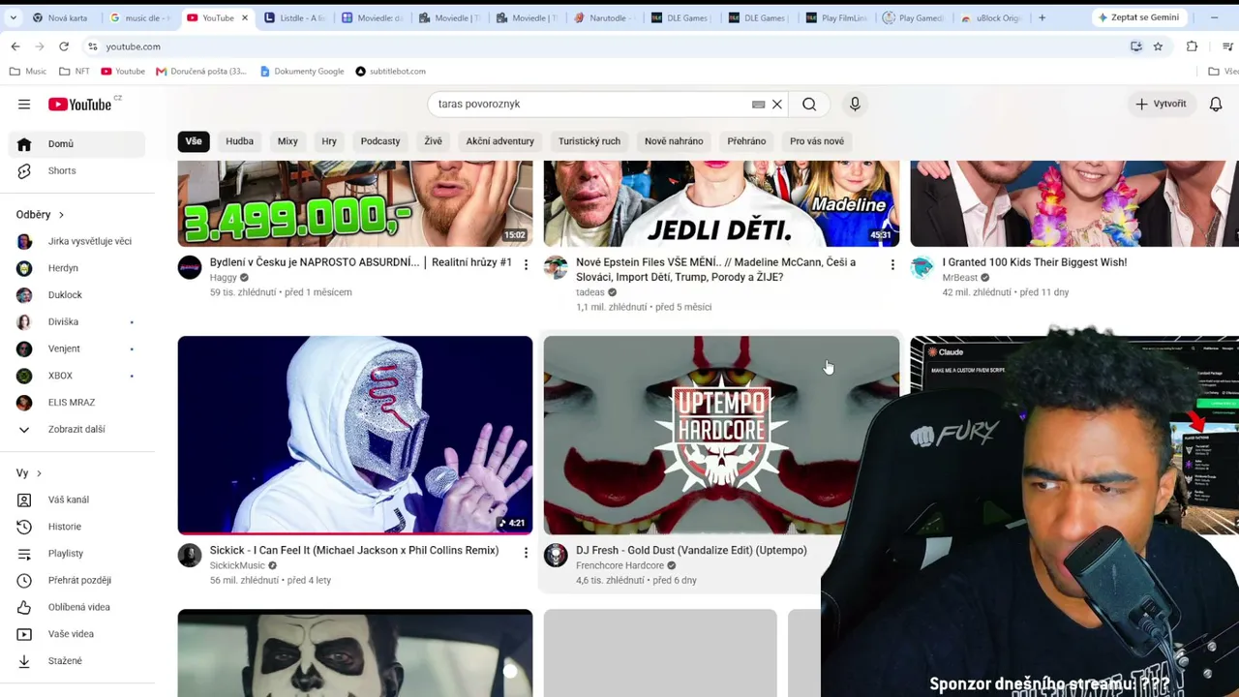Open the channel Jirka vysvětluje věci
The width and height of the screenshot is (1239, 697).
click(x=77, y=241)
